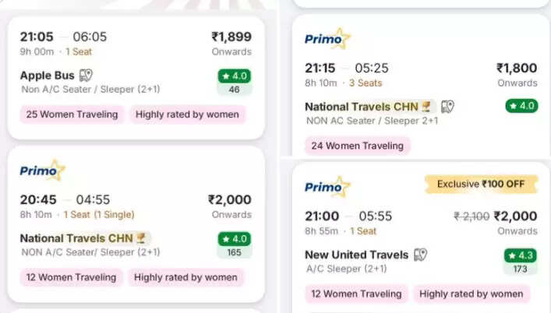Tap the 'Exclusive ₹100 OFF' offer banner
This screenshot has width=551, height=313.
[x=481, y=184]
